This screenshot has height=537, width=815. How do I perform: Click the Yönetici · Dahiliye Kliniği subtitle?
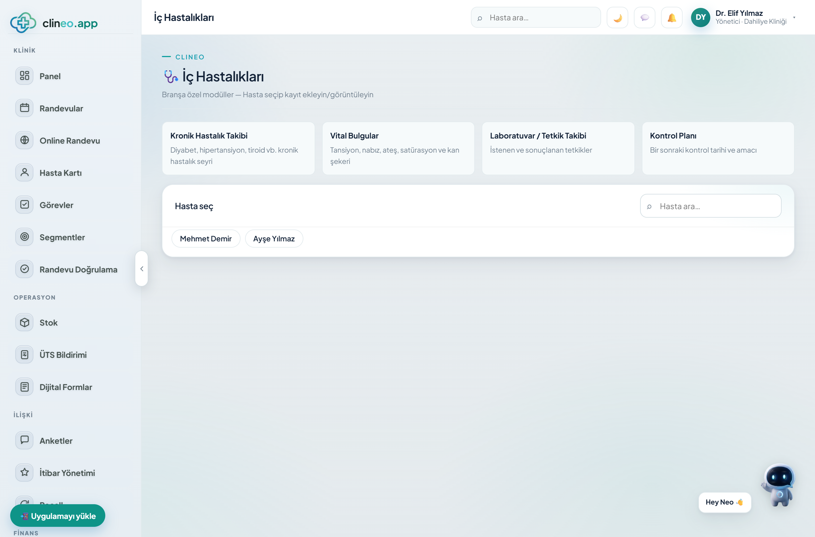click(751, 21)
